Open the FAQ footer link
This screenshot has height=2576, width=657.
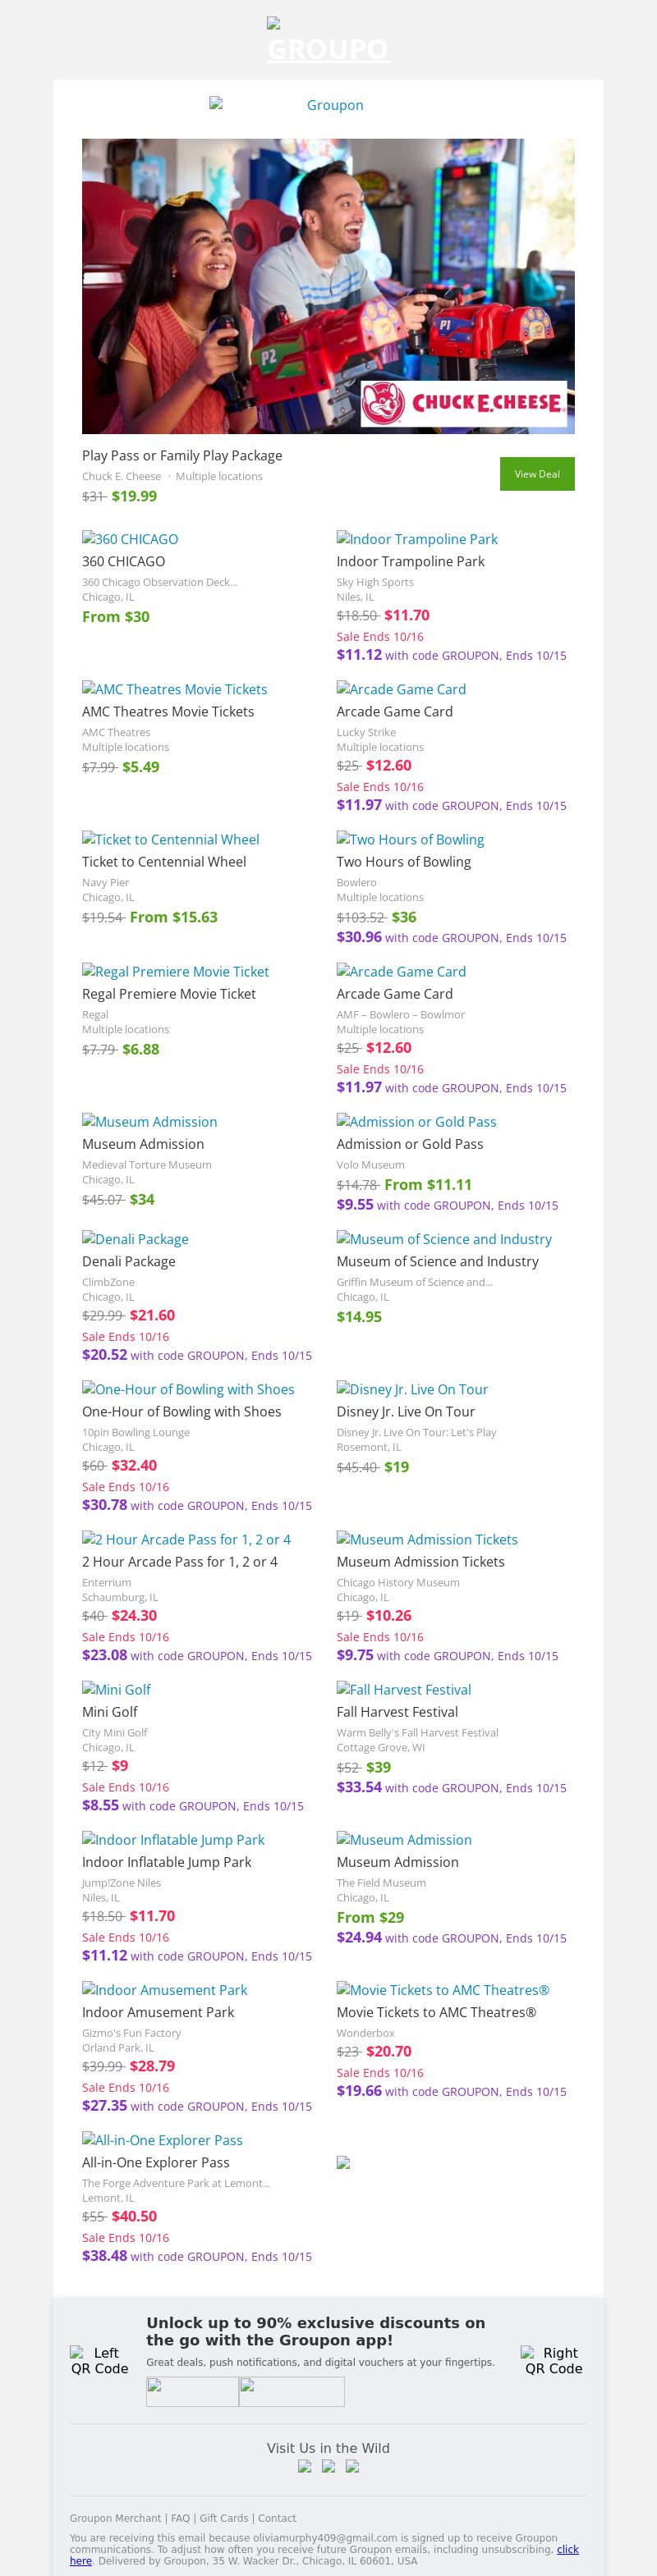pyautogui.click(x=180, y=2518)
